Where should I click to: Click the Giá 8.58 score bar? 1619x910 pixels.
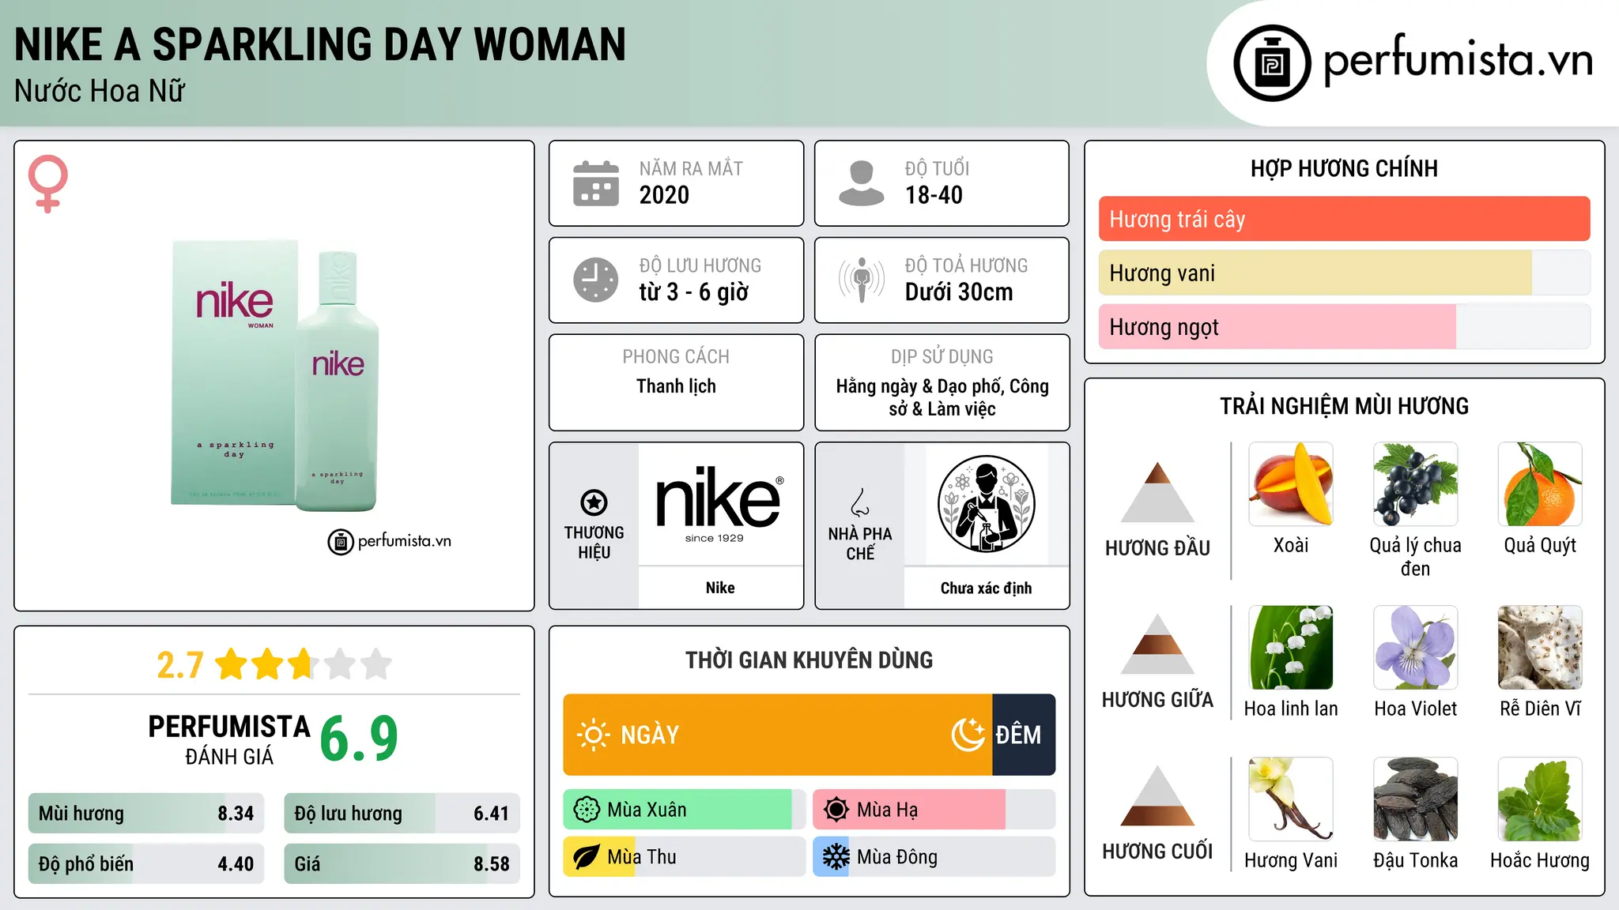click(x=402, y=863)
